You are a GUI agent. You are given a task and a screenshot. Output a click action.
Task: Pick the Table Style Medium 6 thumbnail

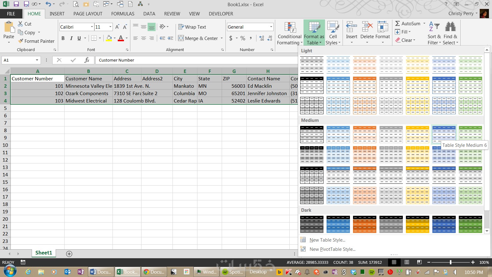[444, 134]
